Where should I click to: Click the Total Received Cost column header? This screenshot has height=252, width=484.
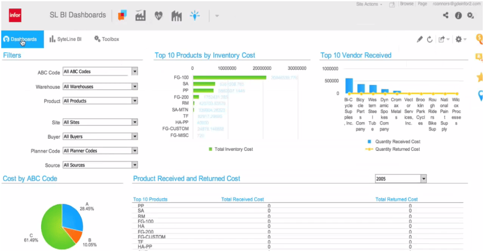(242, 199)
